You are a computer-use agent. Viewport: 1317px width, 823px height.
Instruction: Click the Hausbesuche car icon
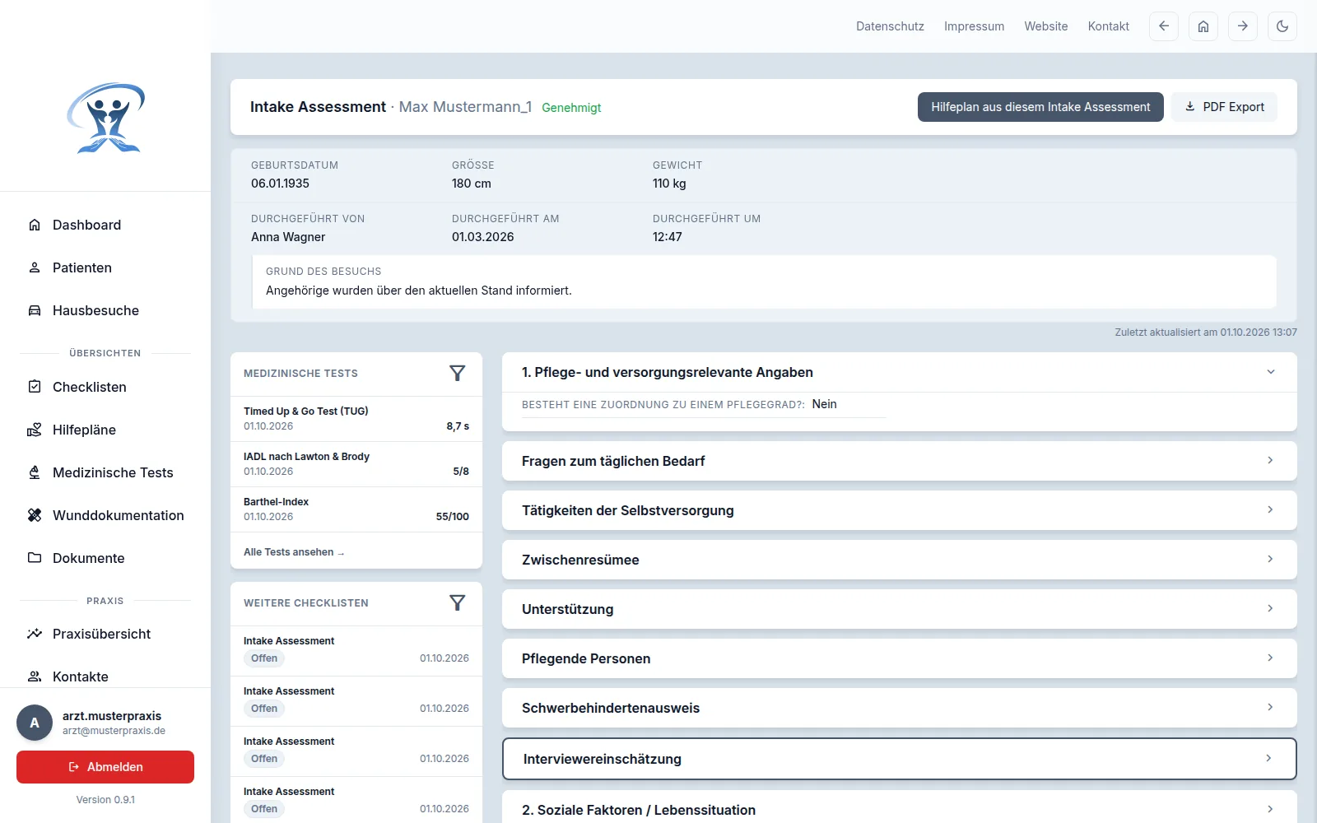[35, 310]
